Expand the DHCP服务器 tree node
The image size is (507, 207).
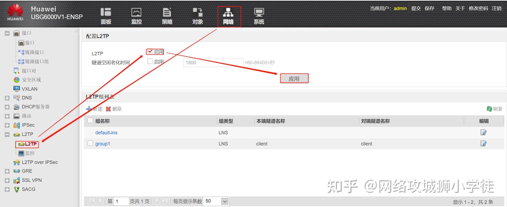click(x=7, y=107)
